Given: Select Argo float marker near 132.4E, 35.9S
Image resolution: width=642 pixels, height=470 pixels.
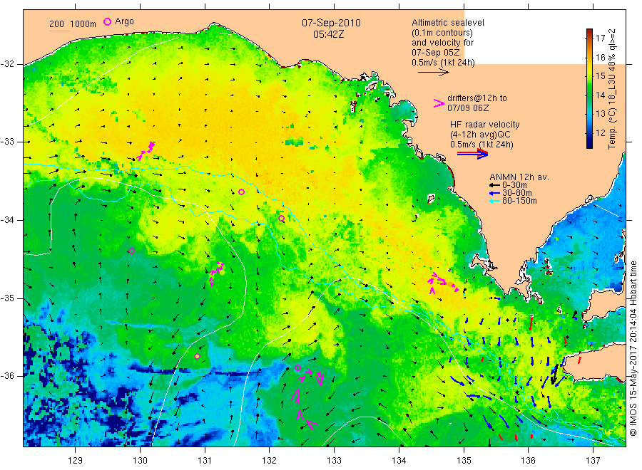Looking at the screenshot, I should (x=297, y=368).
